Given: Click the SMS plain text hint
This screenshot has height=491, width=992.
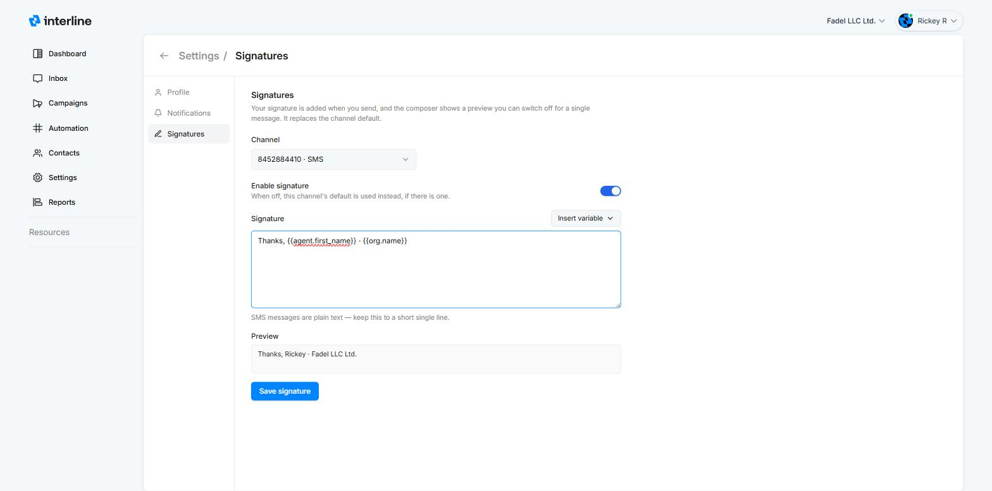Looking at the screenshot, I should point(350,317).
